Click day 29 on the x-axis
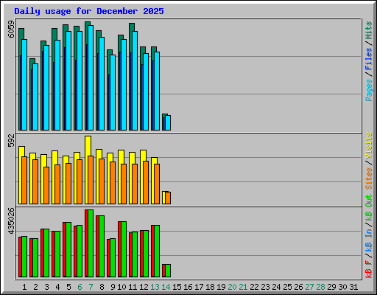This screenshot has height=295, width=377. pos(331,287)
